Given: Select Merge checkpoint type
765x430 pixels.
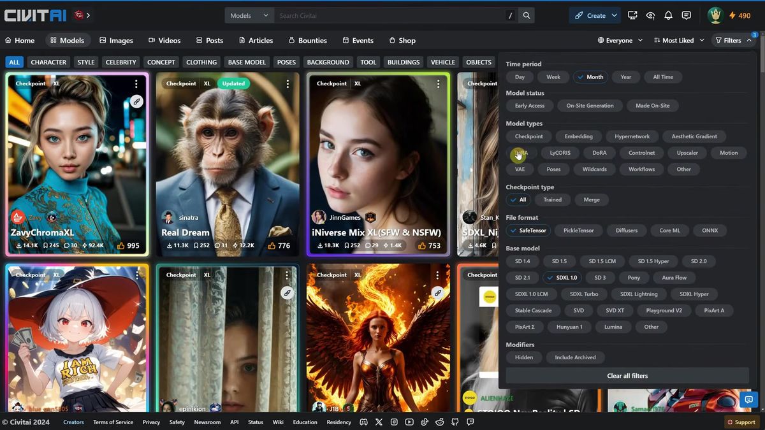Looking at the screenshot, I should pyautogui.click(x=592, y=200).
